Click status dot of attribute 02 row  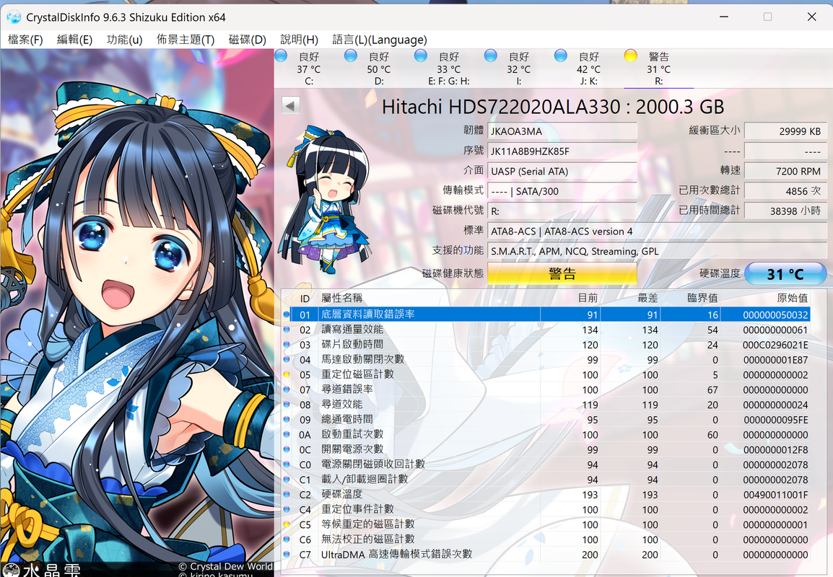click(x=287, y=330)
